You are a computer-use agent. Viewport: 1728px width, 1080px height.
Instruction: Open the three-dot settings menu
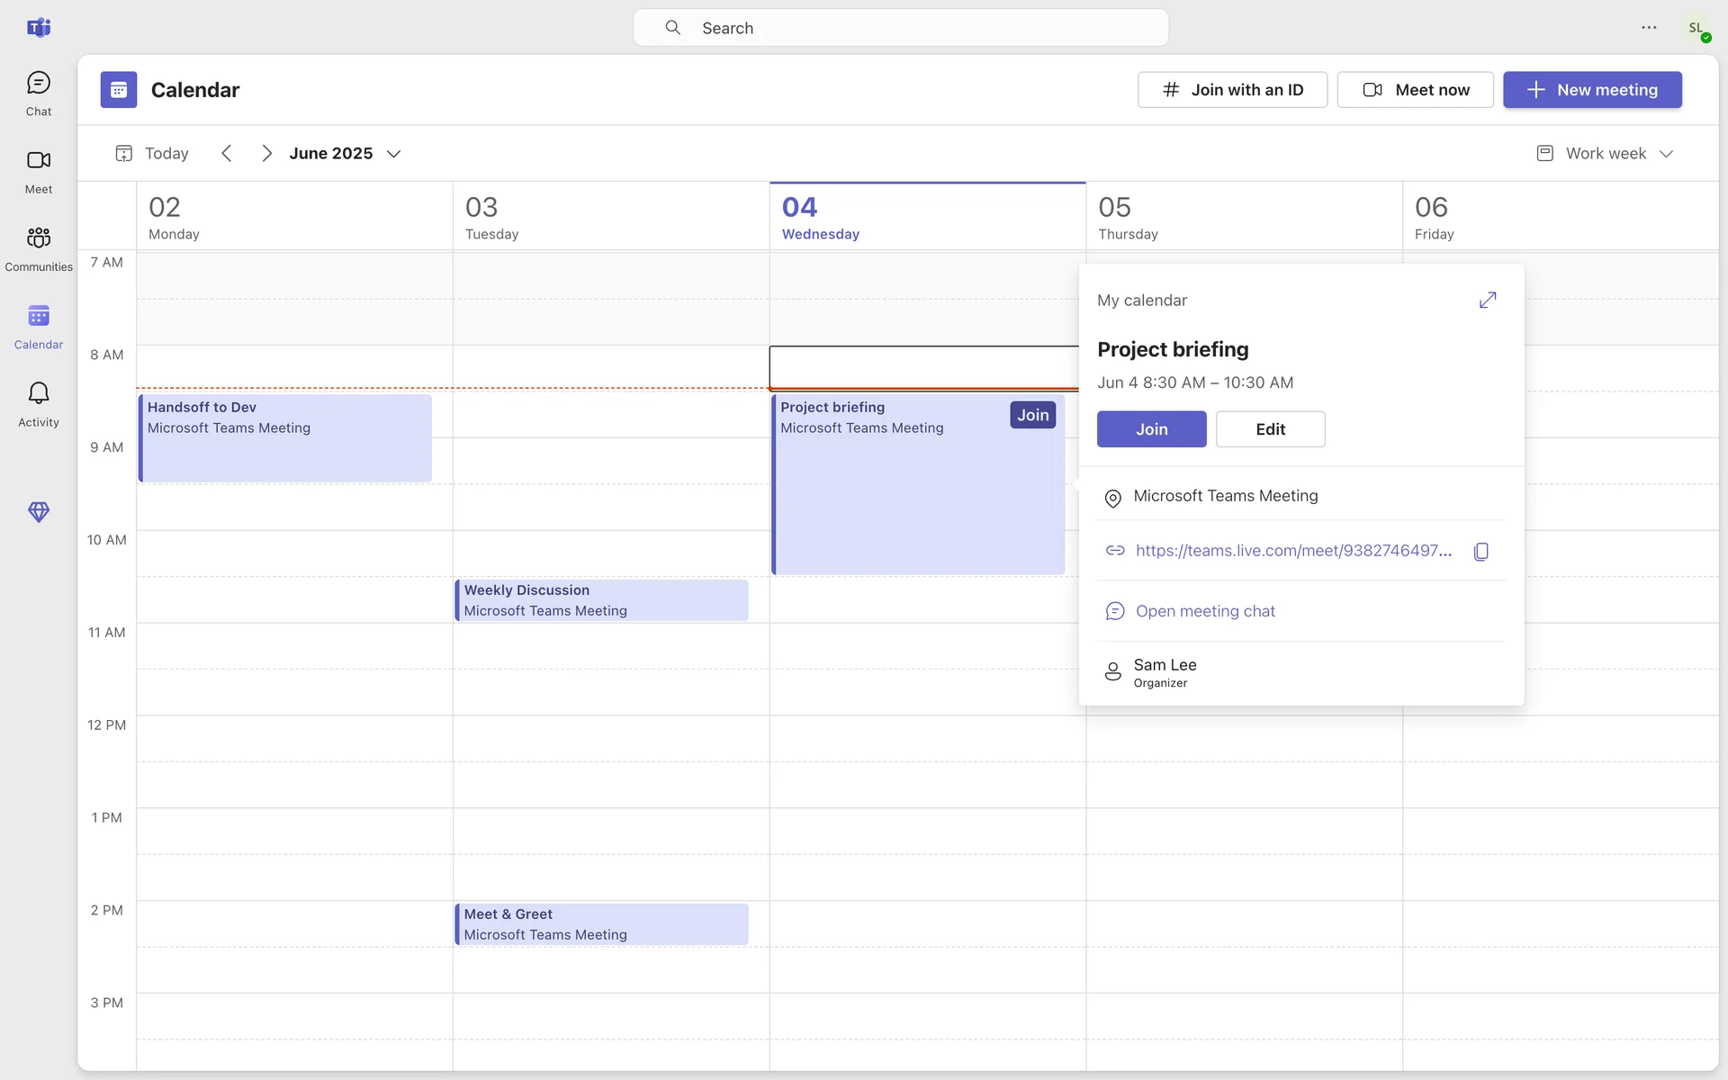(1648, 28)
